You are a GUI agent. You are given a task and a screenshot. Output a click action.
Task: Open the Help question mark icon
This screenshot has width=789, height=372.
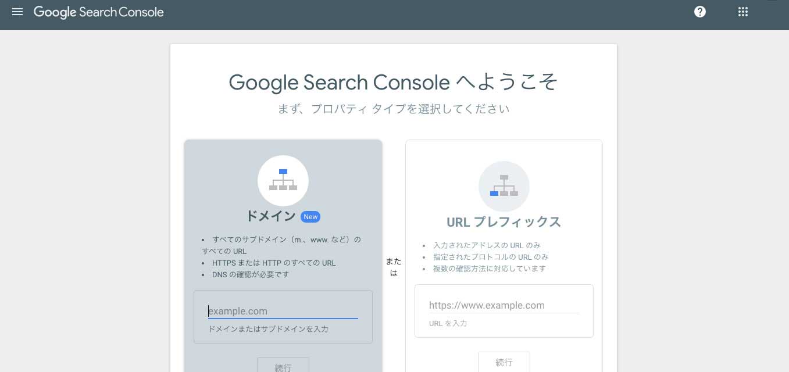[700, 12]
